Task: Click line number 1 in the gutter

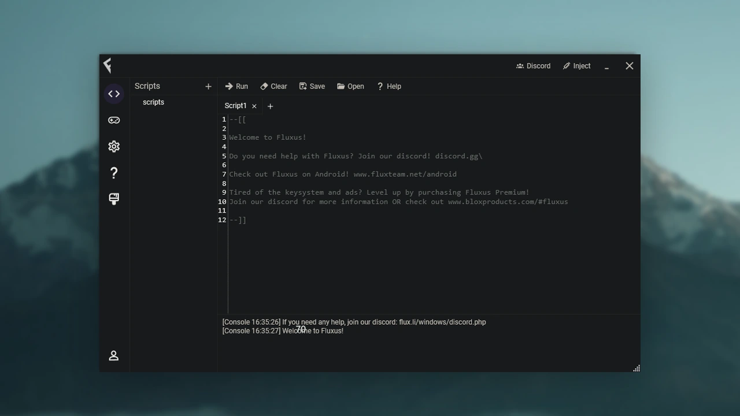Action: click(x=224, y=120)
